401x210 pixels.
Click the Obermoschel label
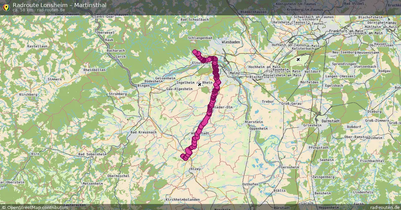[x=118, y=176]
